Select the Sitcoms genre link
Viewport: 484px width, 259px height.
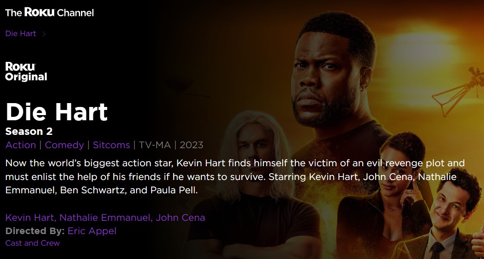(x=112, y=145)
